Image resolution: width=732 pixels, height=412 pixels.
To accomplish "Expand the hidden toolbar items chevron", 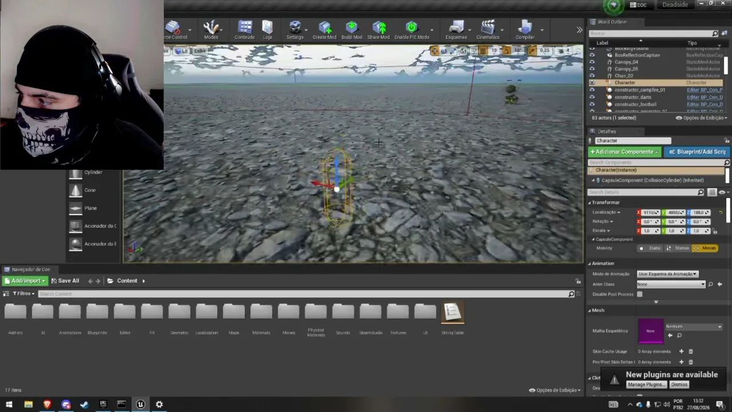I will click(x=579, y=30).
